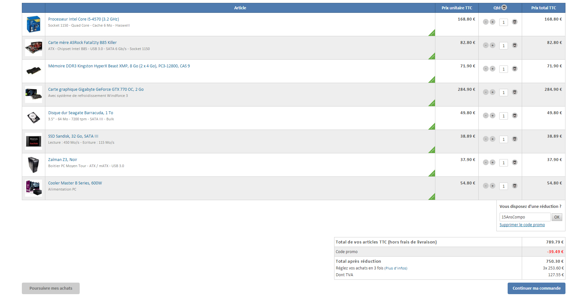Open the Processeur Intel Core i5-4570 product link
This screenshot has width=587, height=298.
84,19
